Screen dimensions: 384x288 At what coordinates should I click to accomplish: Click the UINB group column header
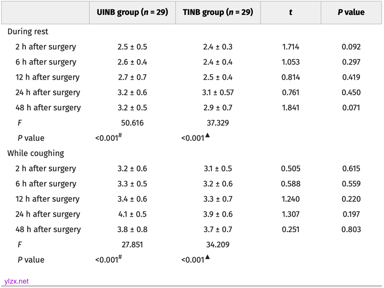point(132,12)
